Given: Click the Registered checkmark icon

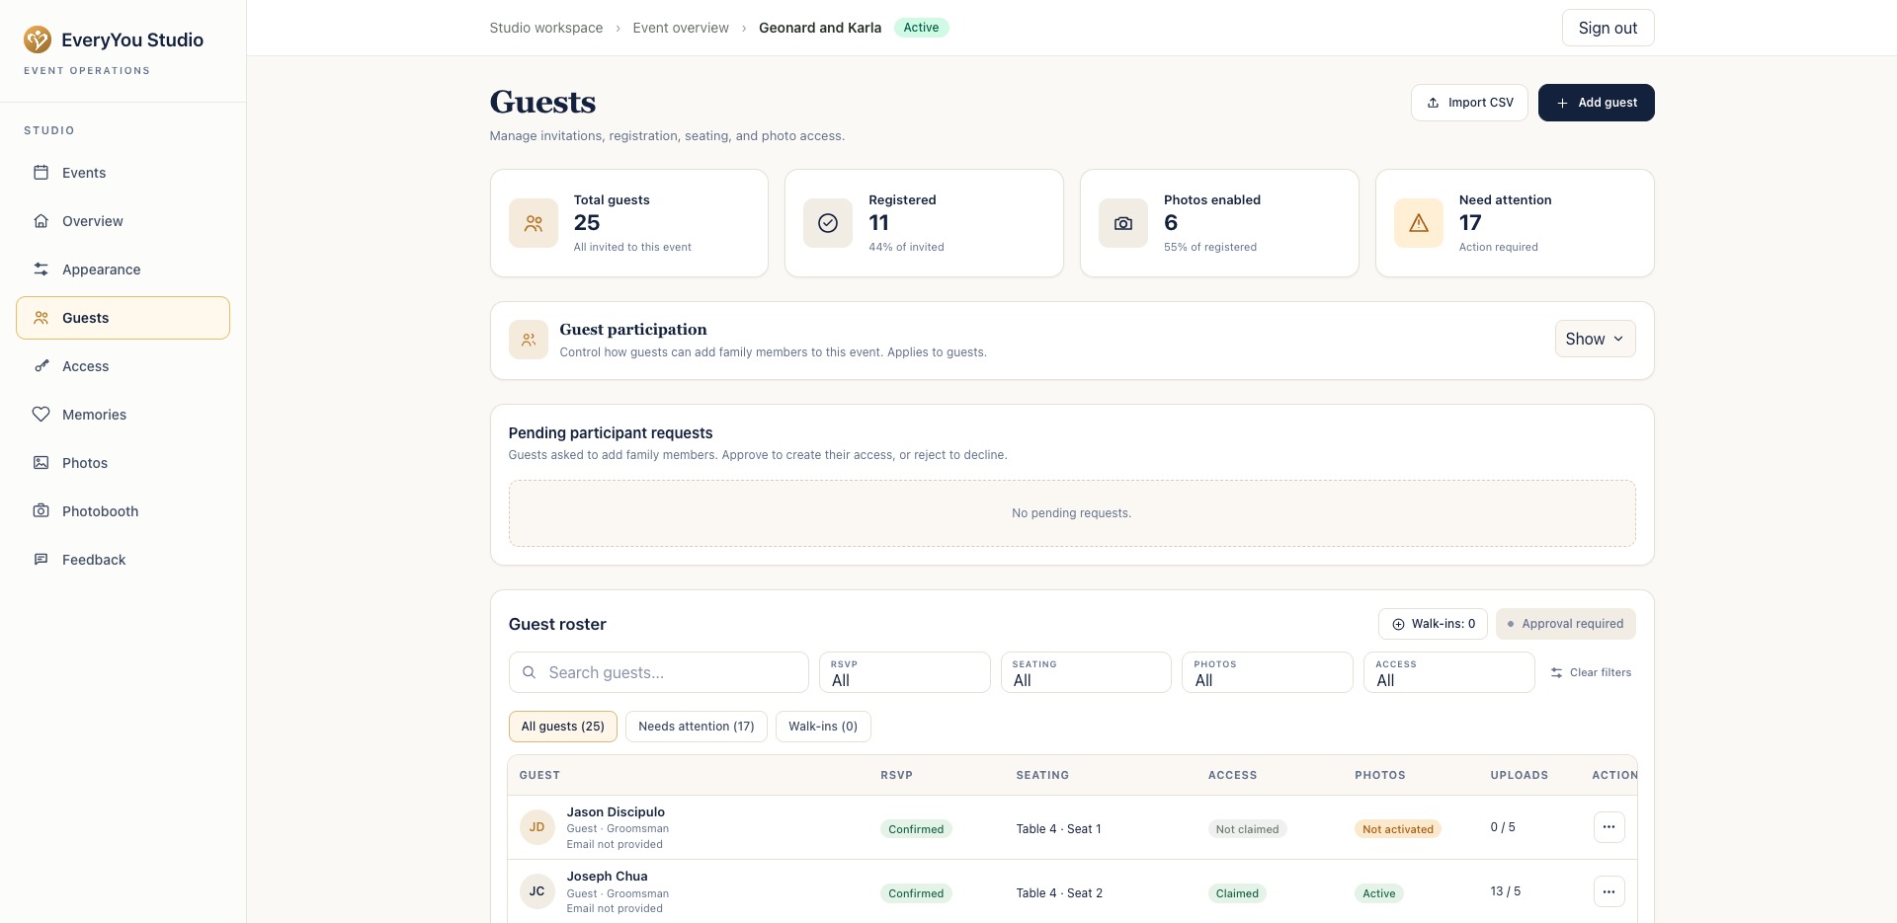Looking at the screenshot, I should point(828,223).
